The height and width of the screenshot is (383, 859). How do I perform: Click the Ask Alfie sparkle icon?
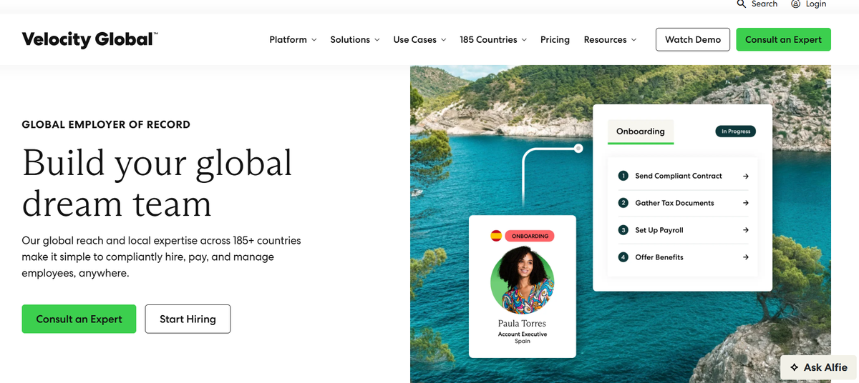click(x=794, y=367)
